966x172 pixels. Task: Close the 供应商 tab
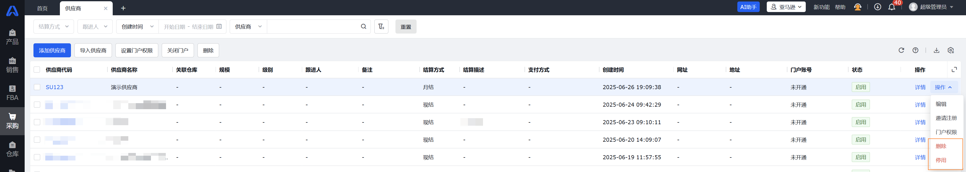pyautogui.click(x=106, y=8)
